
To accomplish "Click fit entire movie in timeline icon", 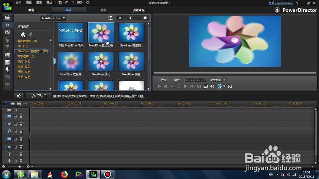I will [25, 104].
